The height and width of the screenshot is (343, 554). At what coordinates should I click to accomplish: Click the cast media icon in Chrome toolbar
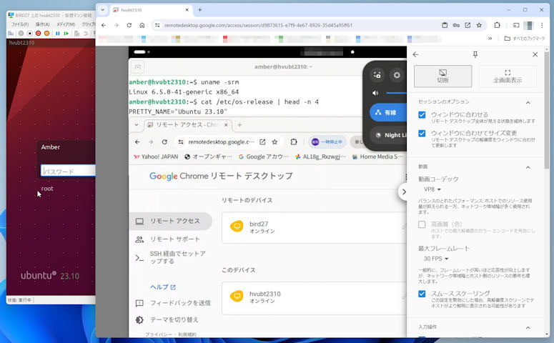[516, 25]
